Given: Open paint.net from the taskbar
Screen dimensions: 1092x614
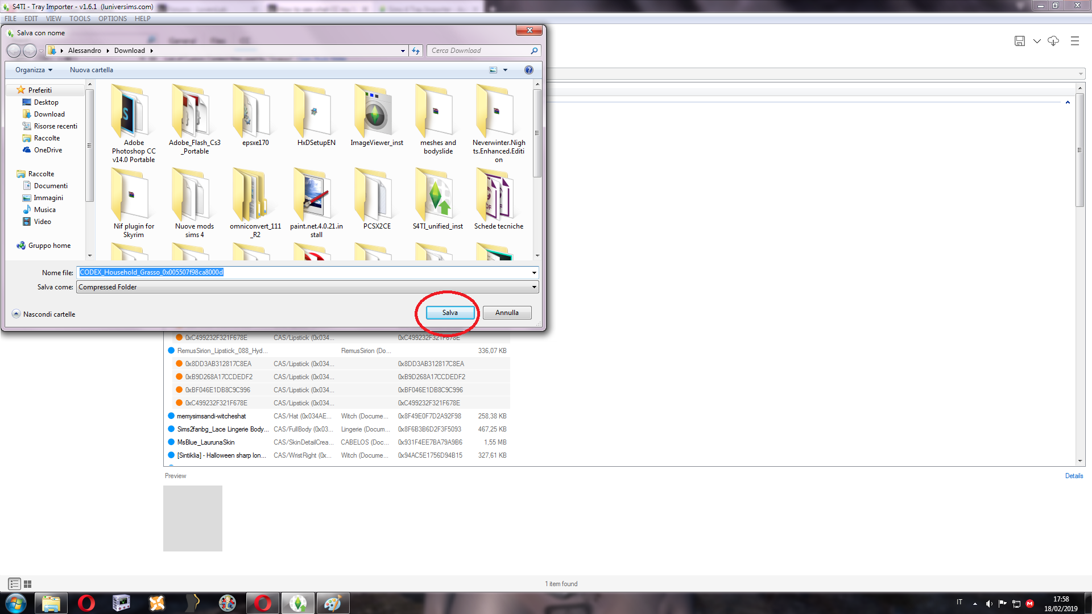Looking at the screenshot, I should tap(333, 603).
